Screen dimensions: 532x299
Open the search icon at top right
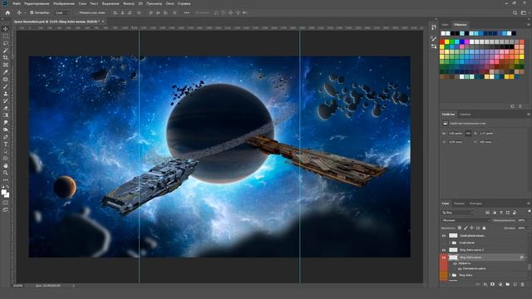[x=515, y=12]
